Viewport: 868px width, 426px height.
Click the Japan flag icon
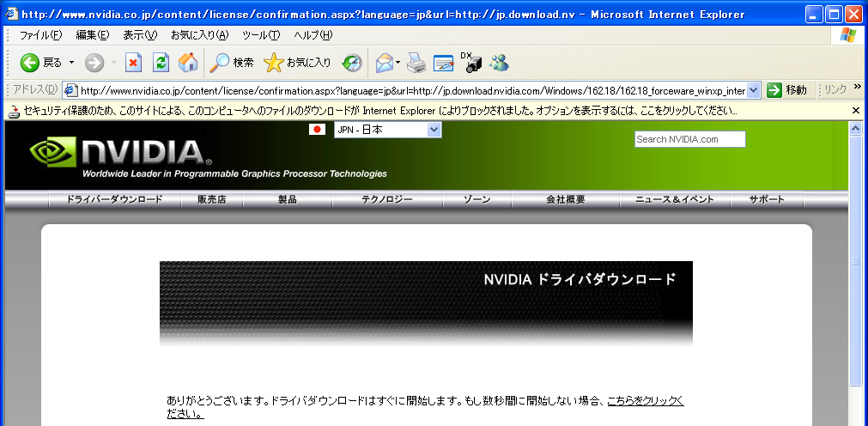pos(317,130)
